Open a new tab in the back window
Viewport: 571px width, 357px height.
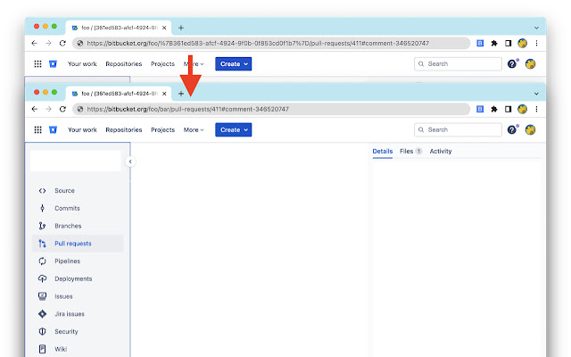181,28
